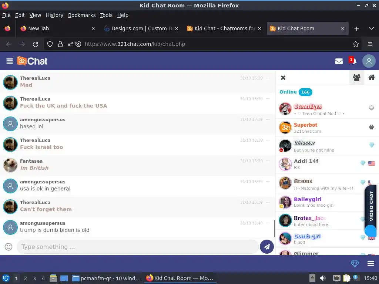379x284 pixels.
Task: Click the android bot icon next to Superbot
Action: 372,127
